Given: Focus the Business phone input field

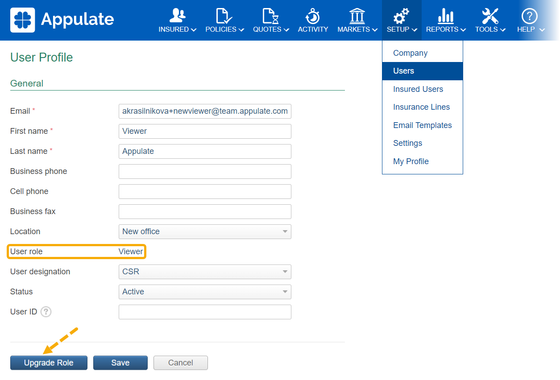Looking at the screenshot, I should pyautogui.click(x=205, y=171).
